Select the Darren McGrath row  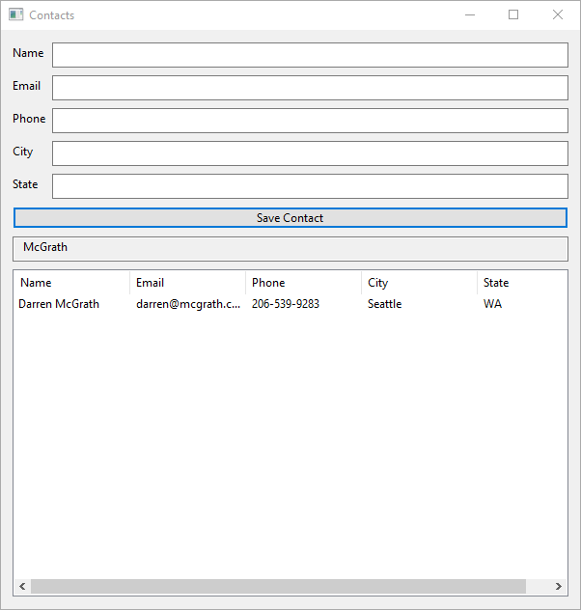[x=290, y=304]
